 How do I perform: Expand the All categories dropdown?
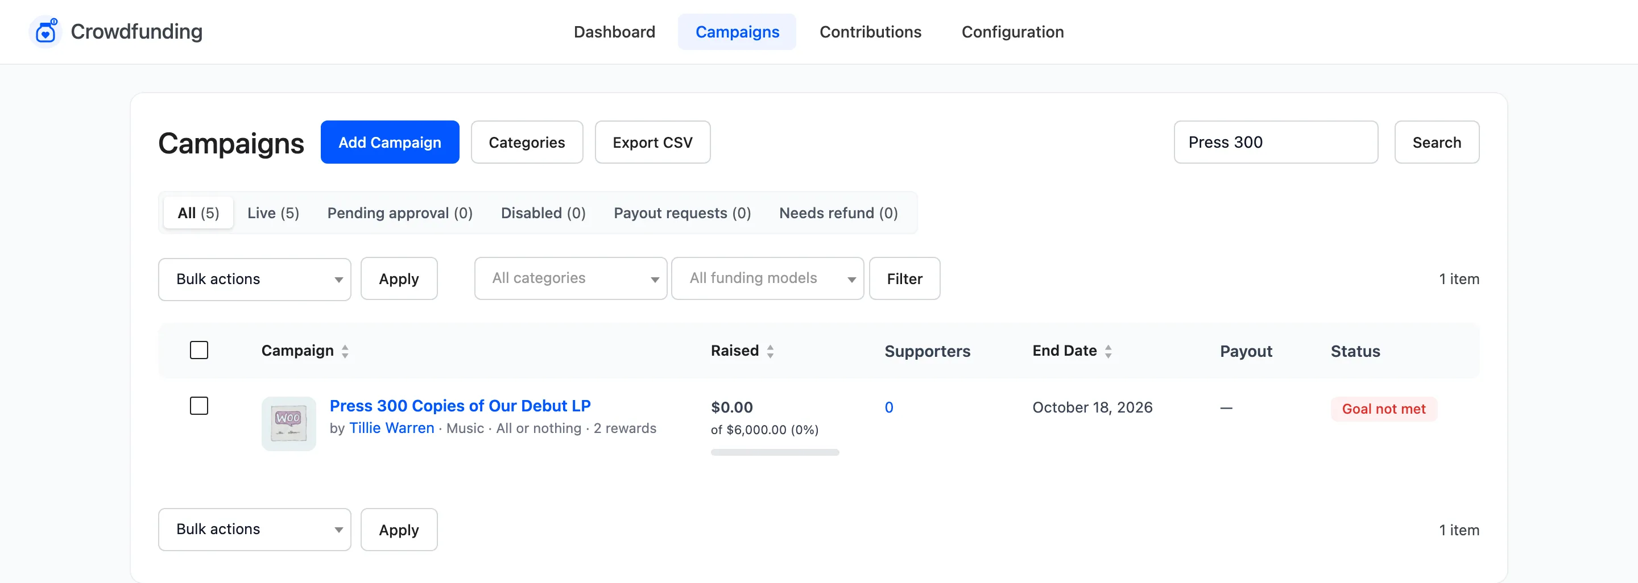[x=570, y=278]
